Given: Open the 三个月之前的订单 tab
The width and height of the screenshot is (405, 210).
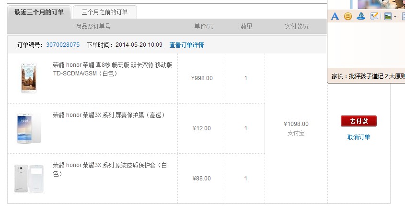Looking at the screenshot, I should [104, 12].
